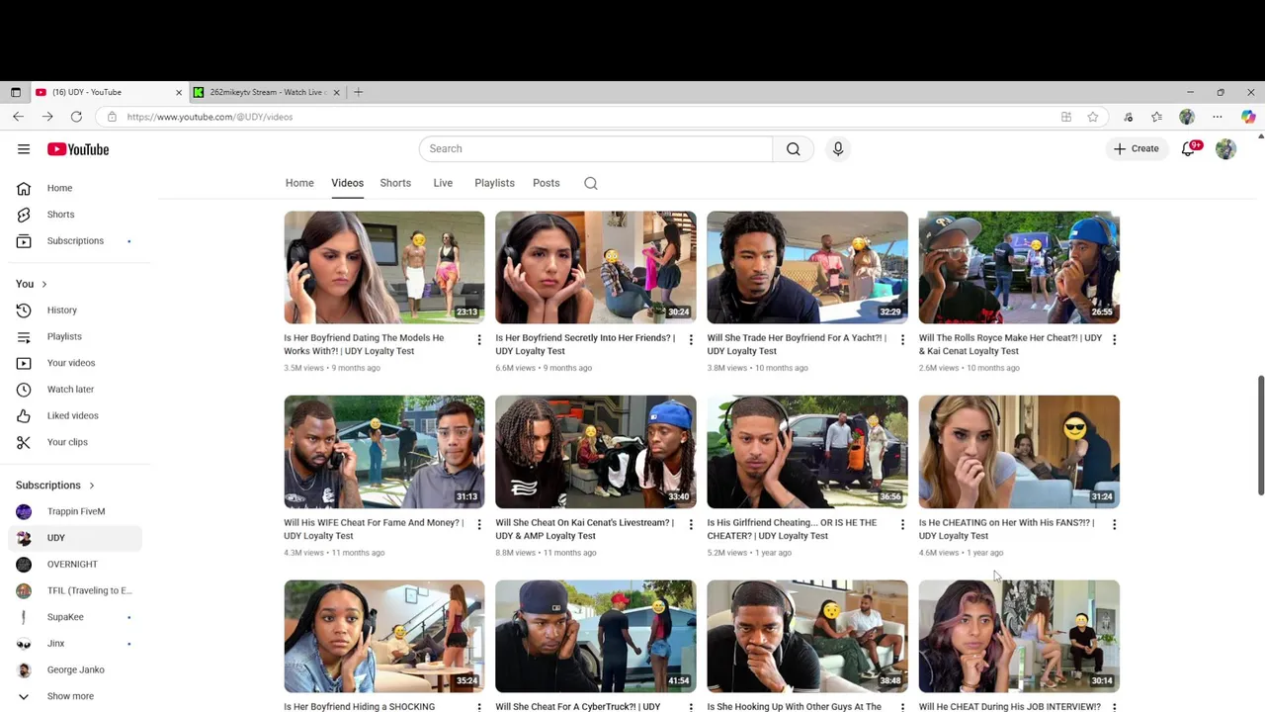Open options for 'Kai Cenat's Livestream' video
1265x712 pixels.
(691, 524)
